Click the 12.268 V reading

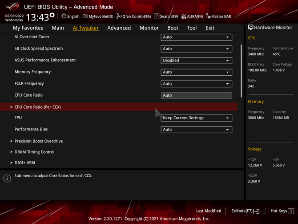[255, 165]
